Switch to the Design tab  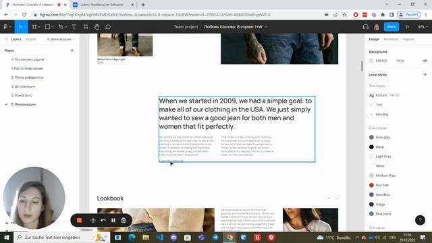click(x=374, y=39)
